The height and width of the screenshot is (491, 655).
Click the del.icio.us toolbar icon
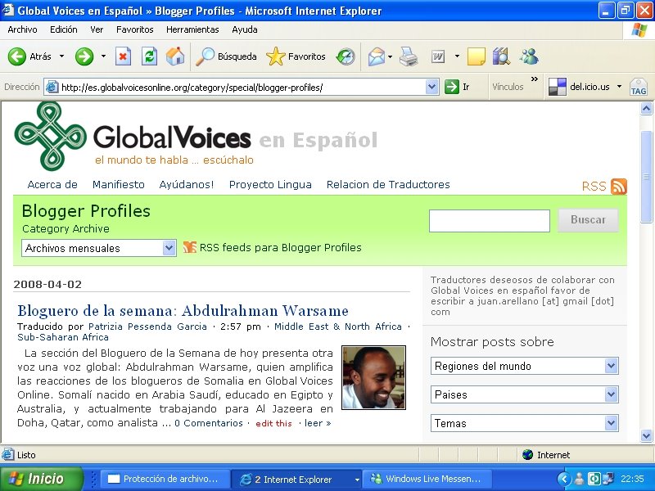pyautogui.click(x=557, y=86)
